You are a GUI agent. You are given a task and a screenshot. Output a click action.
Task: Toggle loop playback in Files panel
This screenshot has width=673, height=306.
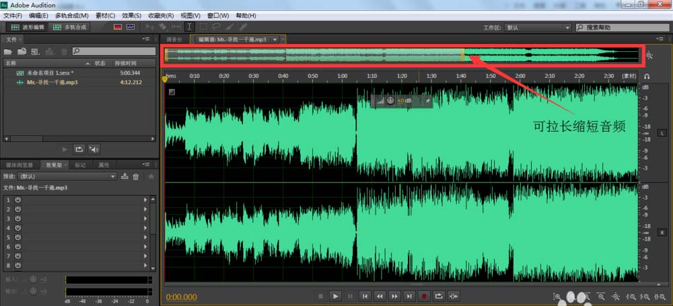pos(79,149)
